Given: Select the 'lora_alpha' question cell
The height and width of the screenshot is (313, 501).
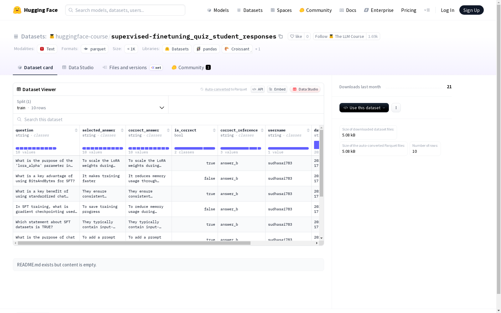Looking at the screenshot, I should click(46, 163).
